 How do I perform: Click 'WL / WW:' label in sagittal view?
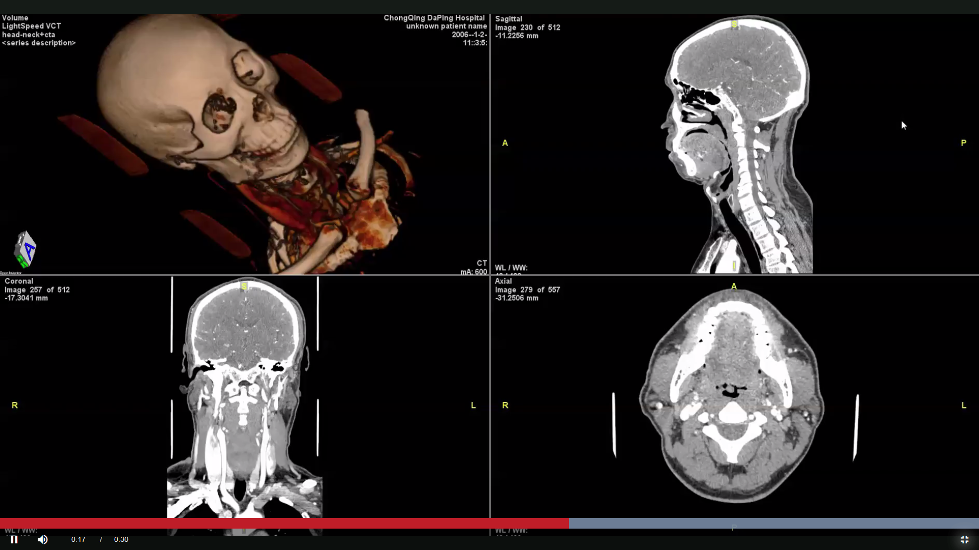pos(511,268)
